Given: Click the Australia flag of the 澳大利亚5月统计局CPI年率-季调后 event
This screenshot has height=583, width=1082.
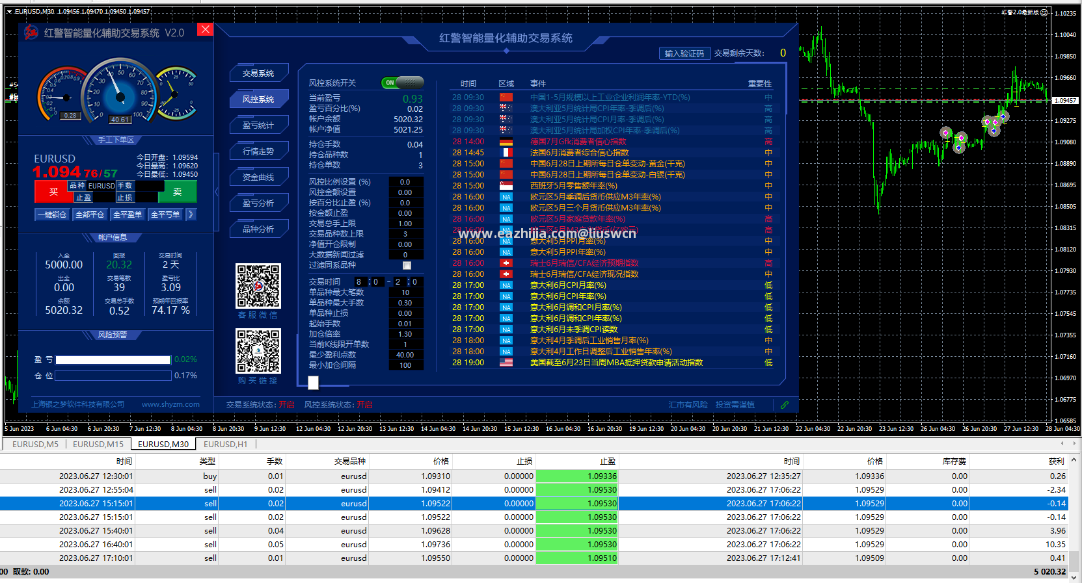Looking at the screenshot, I should [x=506, y=109].
